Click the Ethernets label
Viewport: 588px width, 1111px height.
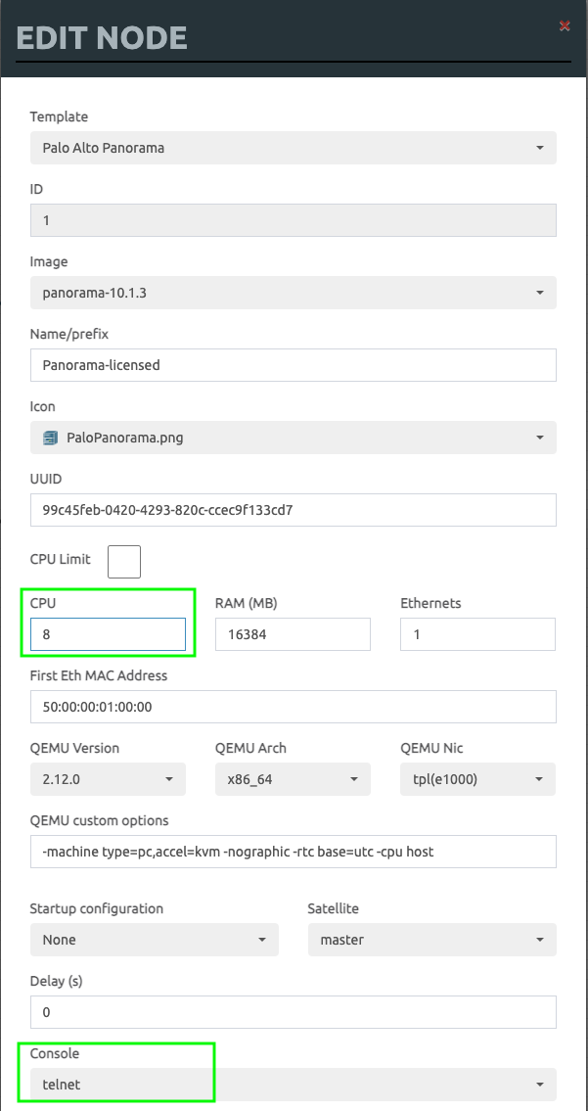coord(430,604)
